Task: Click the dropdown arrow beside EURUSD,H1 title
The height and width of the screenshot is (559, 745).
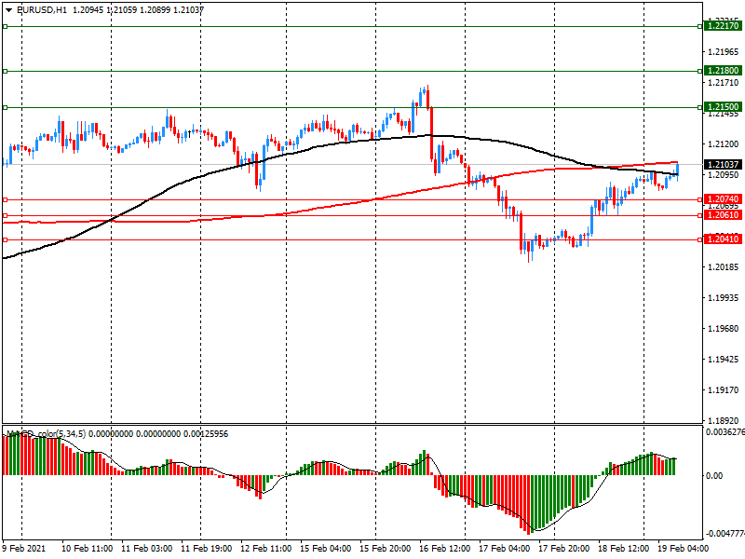Action: click(x=9, y=9)
